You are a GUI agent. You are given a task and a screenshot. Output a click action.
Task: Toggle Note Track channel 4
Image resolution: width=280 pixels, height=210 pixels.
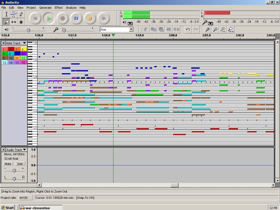(24, 49)
